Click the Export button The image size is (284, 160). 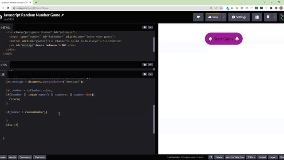[x=273, y=157]
